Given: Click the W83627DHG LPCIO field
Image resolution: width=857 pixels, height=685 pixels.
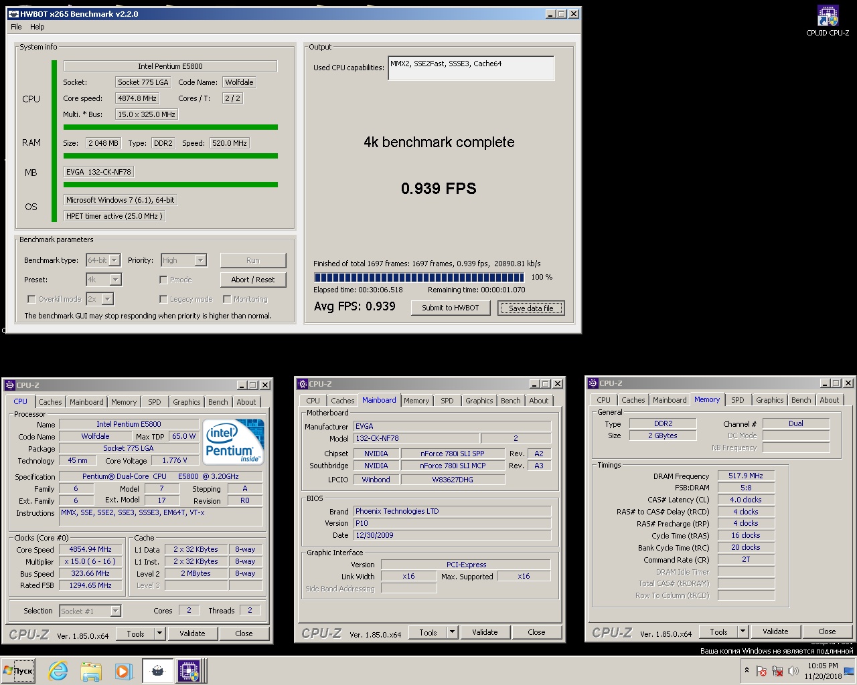Looking at the screenshot, I should 453,480.
